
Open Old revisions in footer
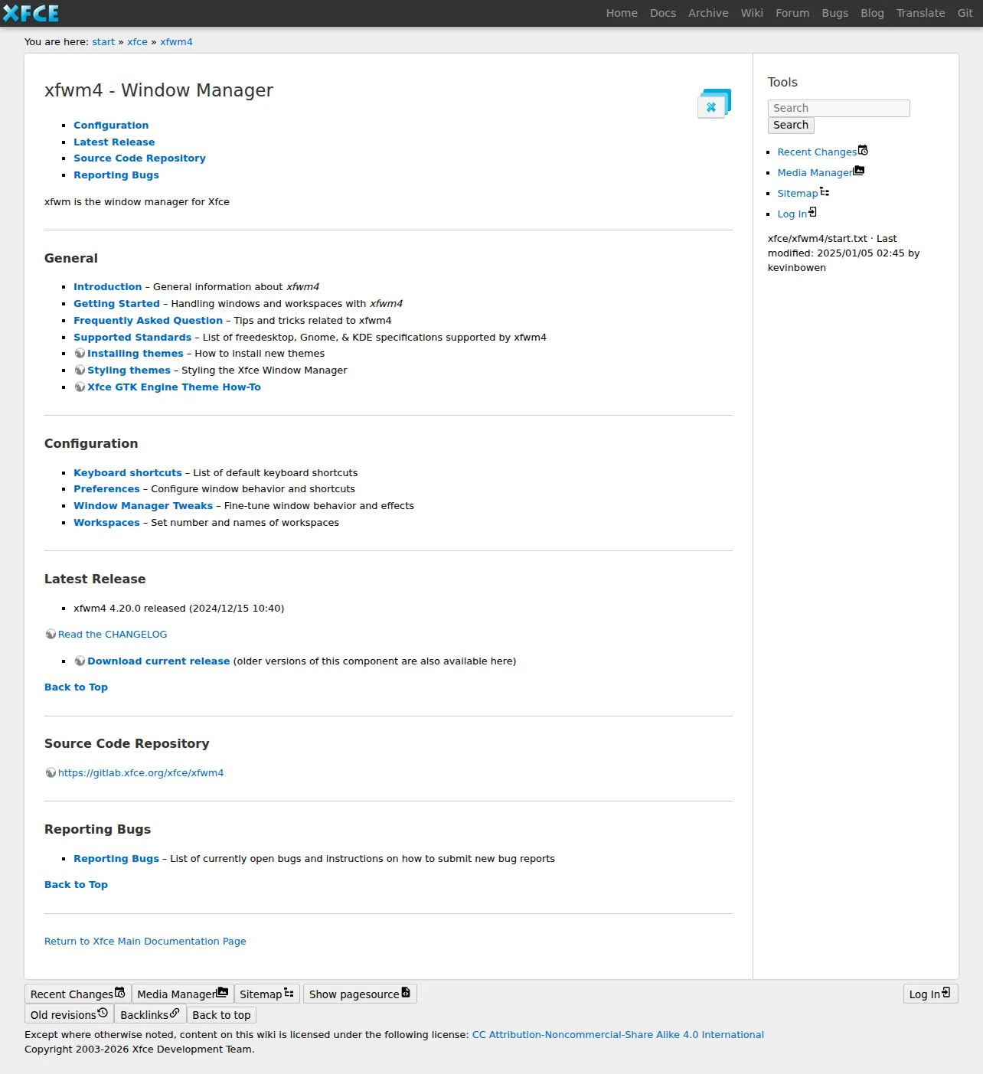(x=69, y=1014)
